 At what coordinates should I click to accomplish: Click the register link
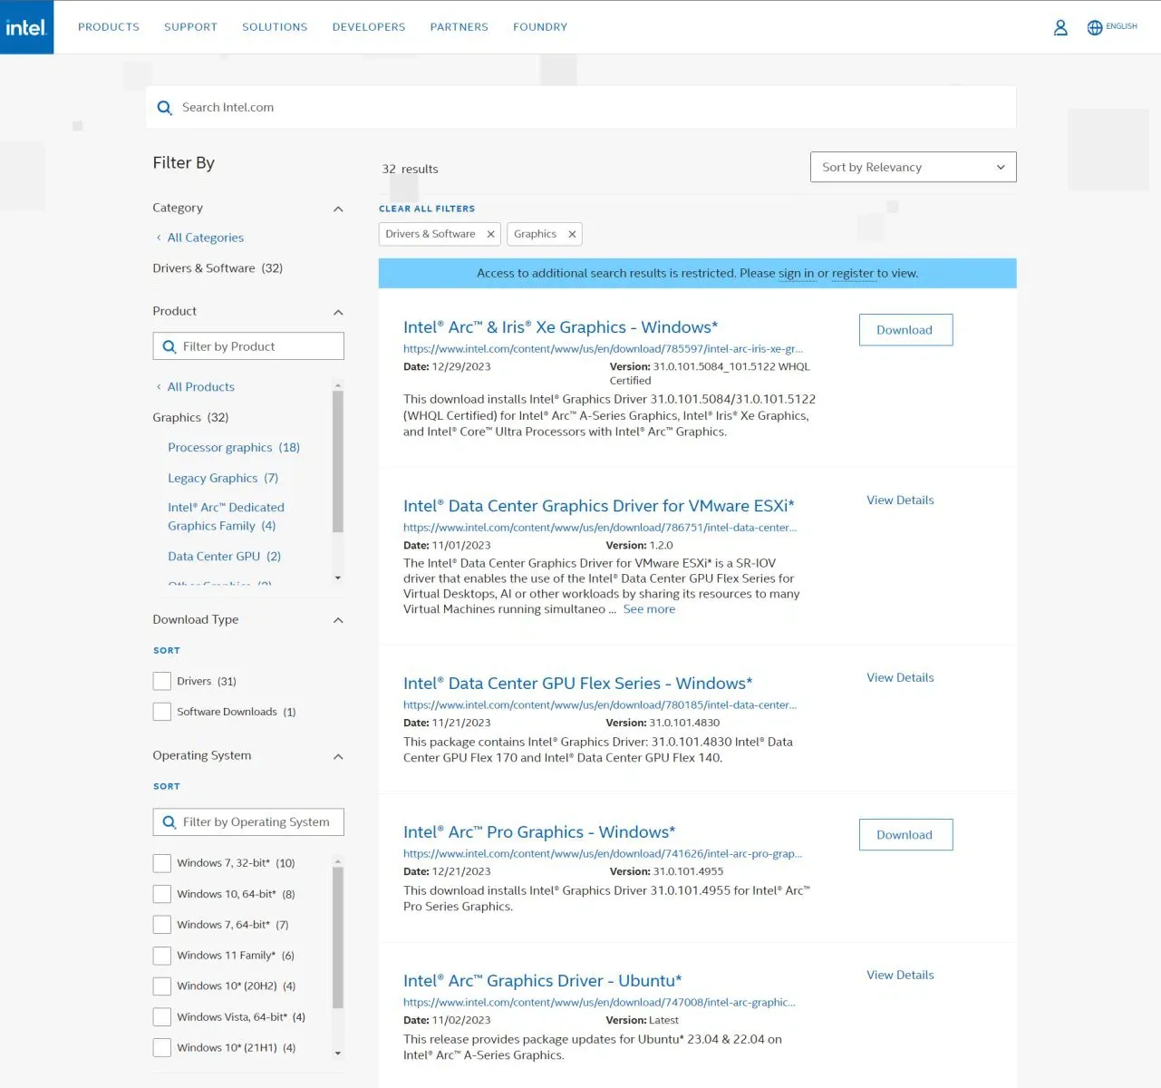tap(853, 273)
